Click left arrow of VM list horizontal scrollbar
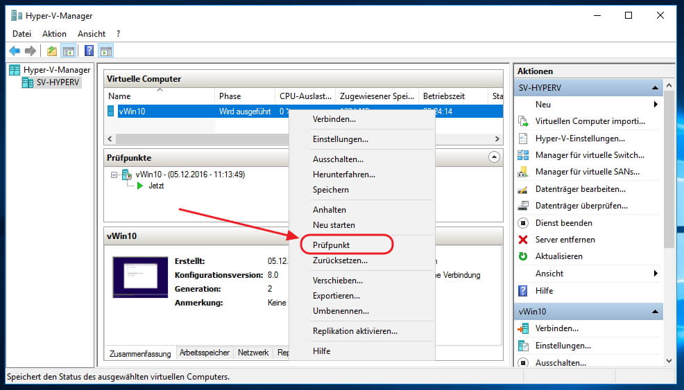684x390 pixels. (x=110, y=139)
